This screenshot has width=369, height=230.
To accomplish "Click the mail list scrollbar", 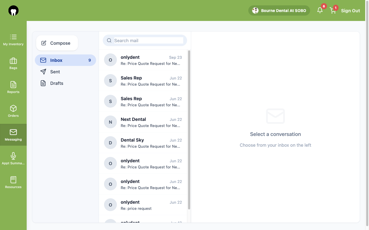I will tap(189, 130).
